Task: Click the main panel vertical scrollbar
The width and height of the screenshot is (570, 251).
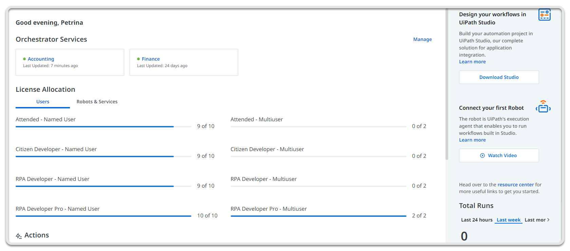Action: tap(447, 84)
